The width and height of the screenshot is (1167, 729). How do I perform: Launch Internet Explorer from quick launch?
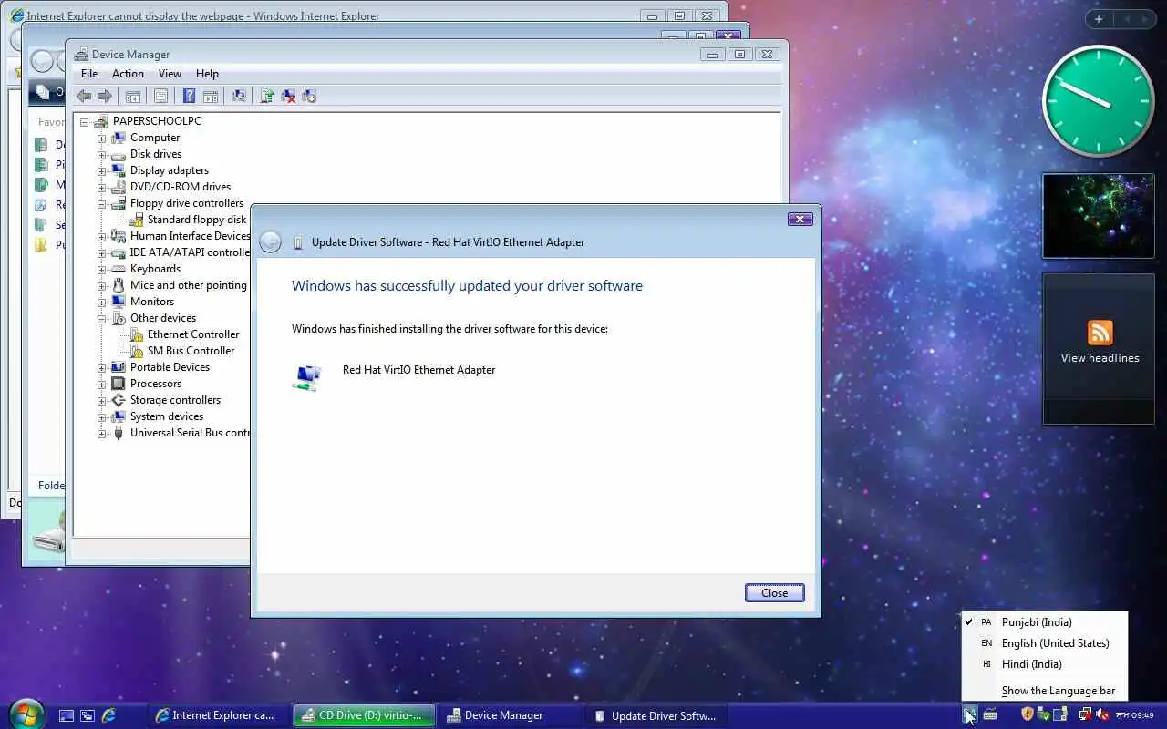108,715
